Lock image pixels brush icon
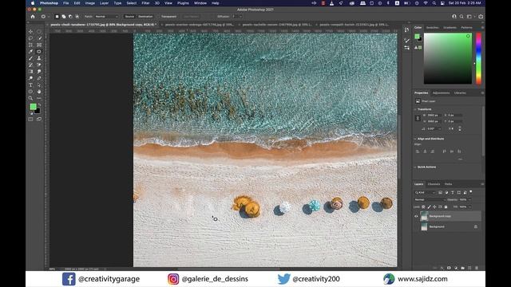This screenshot has height=287, width=511. click(429, 206)
